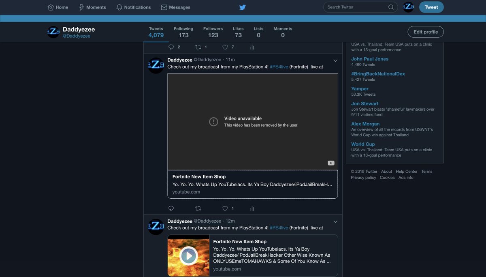Click the Tweet compose button
The image size is (486, 277).
(x=431, y=7)
